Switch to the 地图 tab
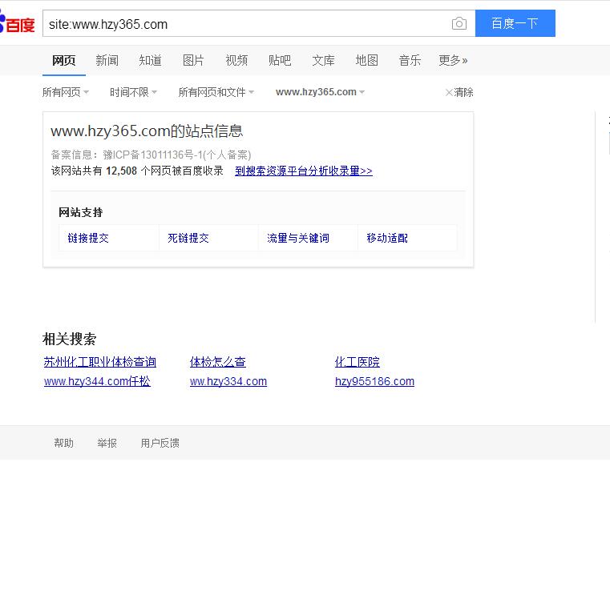 (366, 60)
